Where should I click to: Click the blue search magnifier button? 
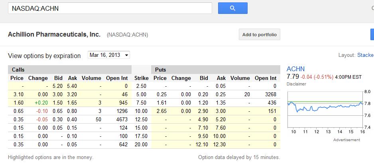pyautogui.click(x=232, y=8)
